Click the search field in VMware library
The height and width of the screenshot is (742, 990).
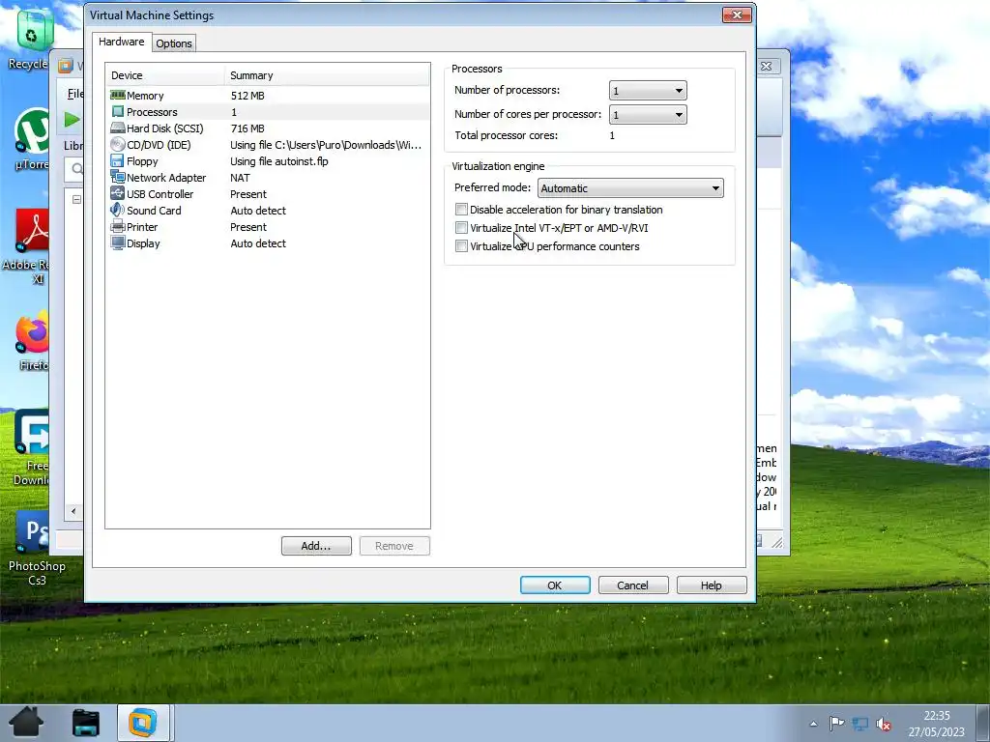[x=74, y=168]
